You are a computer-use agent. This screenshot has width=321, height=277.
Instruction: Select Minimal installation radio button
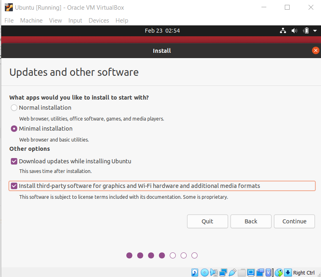[x=14, y=129]
